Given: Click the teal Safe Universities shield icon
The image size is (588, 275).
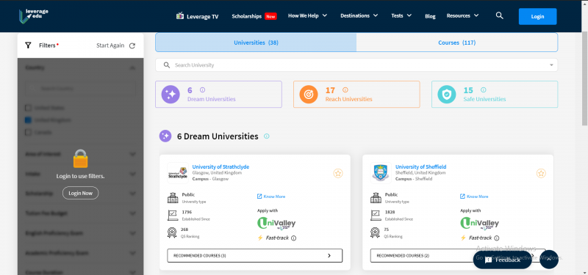Looking at the screenshot, I should pos(447,95).
